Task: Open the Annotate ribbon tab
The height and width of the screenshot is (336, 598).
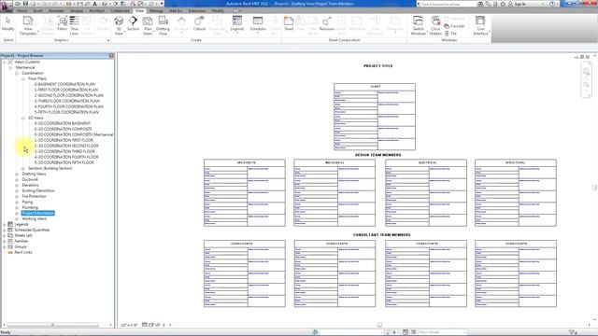Action: [56, 10]
